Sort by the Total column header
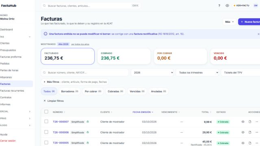Screen dimensions: 260x146 coord(206,112)
